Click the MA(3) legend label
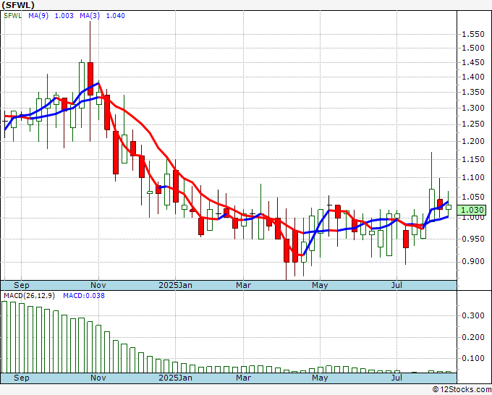This screenshot has height=395, width=492. 90,16
